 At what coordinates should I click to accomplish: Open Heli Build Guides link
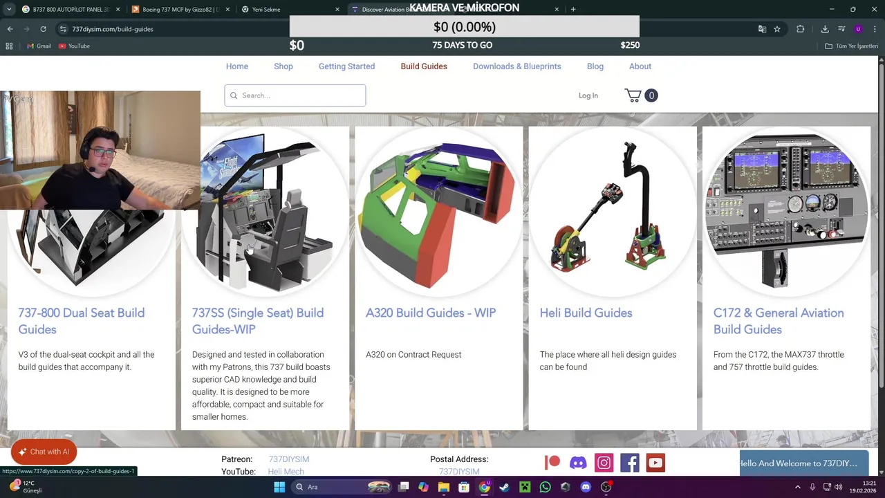coord(586,313)
